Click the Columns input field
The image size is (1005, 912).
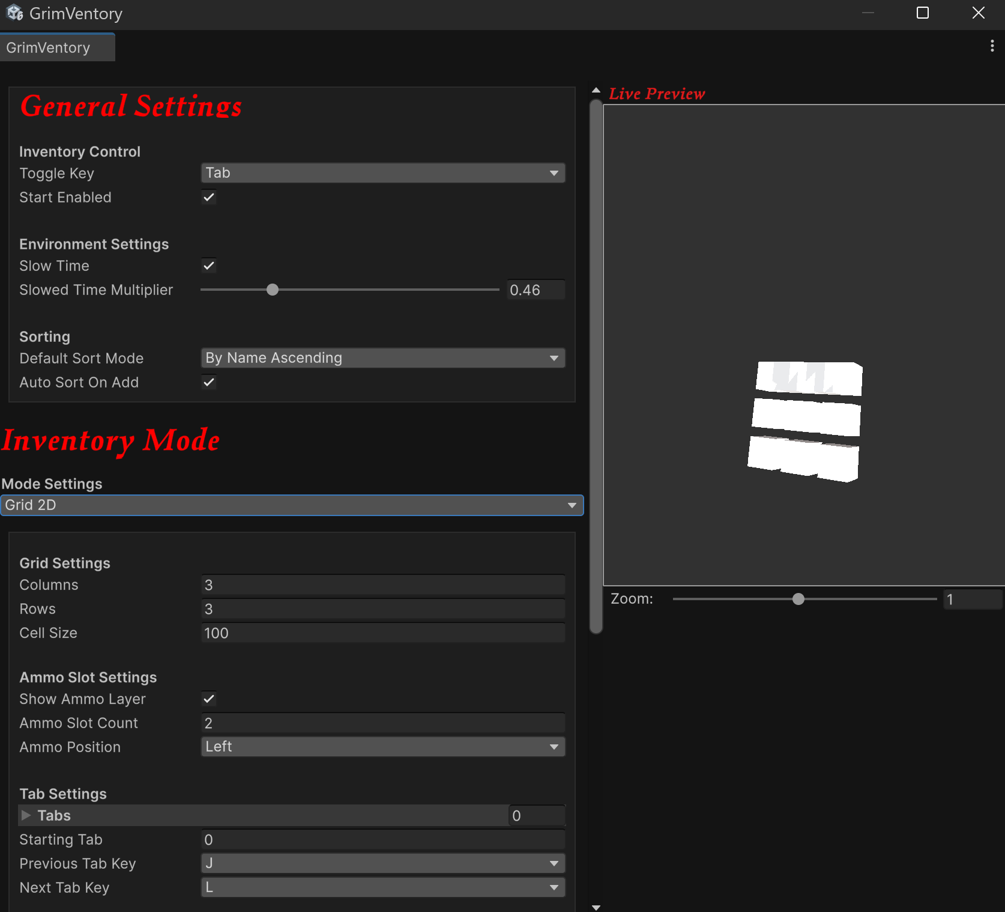pyautogui.click(x=382, y=585)
